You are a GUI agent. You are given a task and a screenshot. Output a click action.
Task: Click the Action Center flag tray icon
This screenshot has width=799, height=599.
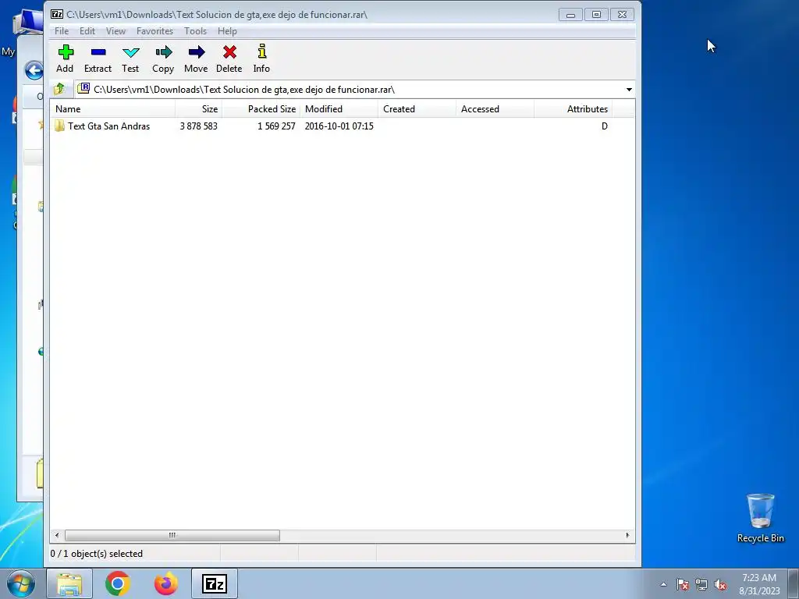683,584
